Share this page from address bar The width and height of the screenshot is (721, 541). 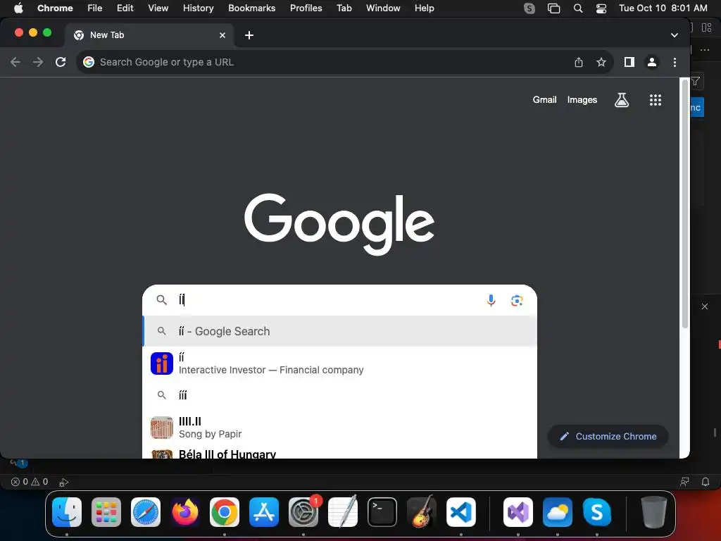point(579,62)
